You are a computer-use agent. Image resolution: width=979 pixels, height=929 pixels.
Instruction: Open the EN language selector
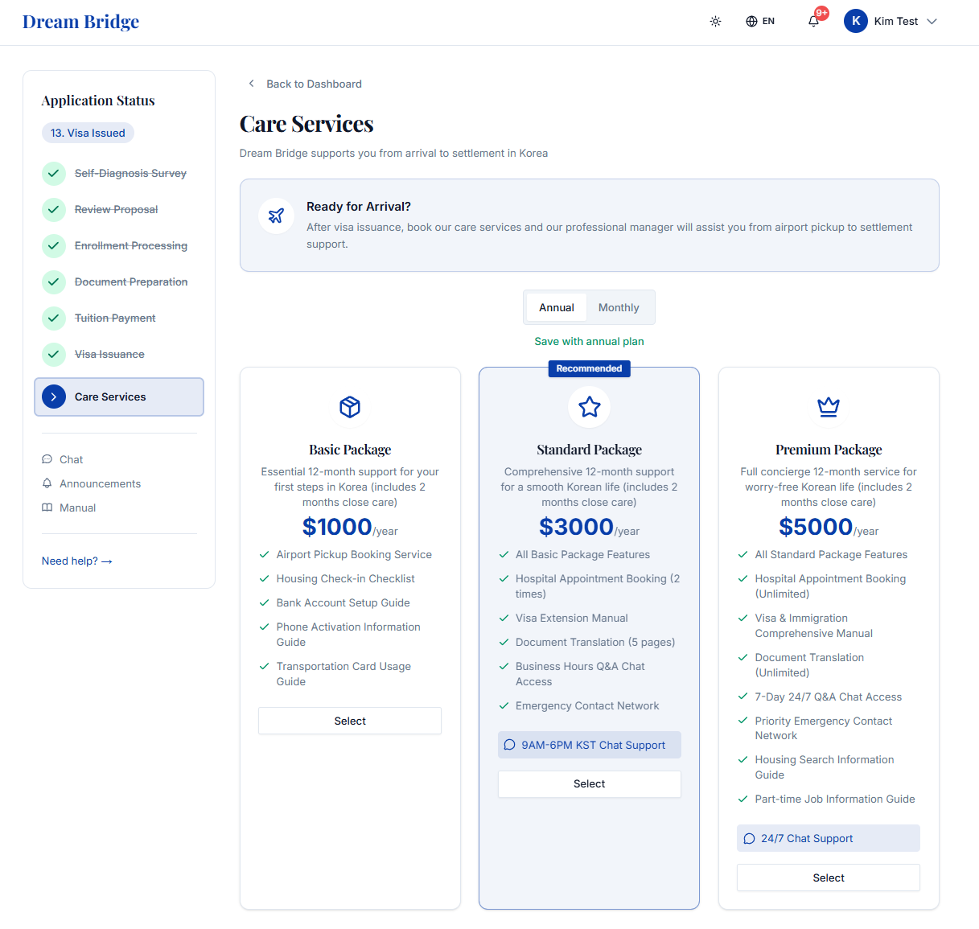760,22
